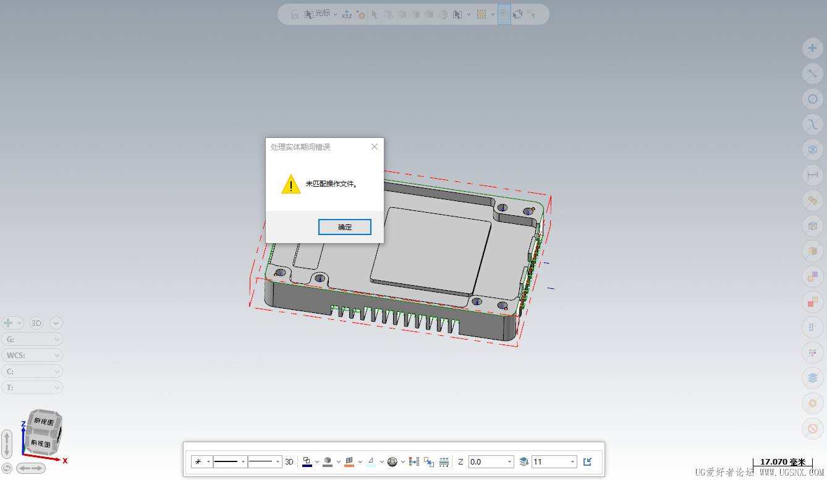Click the x,y,z coordinate entry icon
The image size is (827, 480).
click(347, 14)
